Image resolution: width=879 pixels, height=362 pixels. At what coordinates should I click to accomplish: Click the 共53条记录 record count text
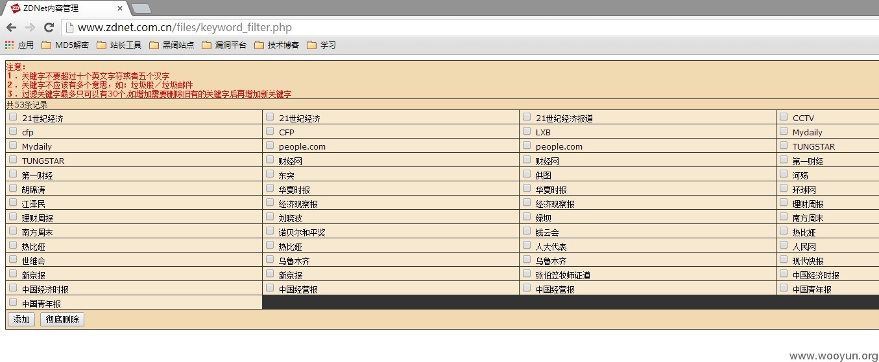pos(27,104)
